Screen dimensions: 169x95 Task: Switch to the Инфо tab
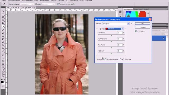tap(145, 9)
